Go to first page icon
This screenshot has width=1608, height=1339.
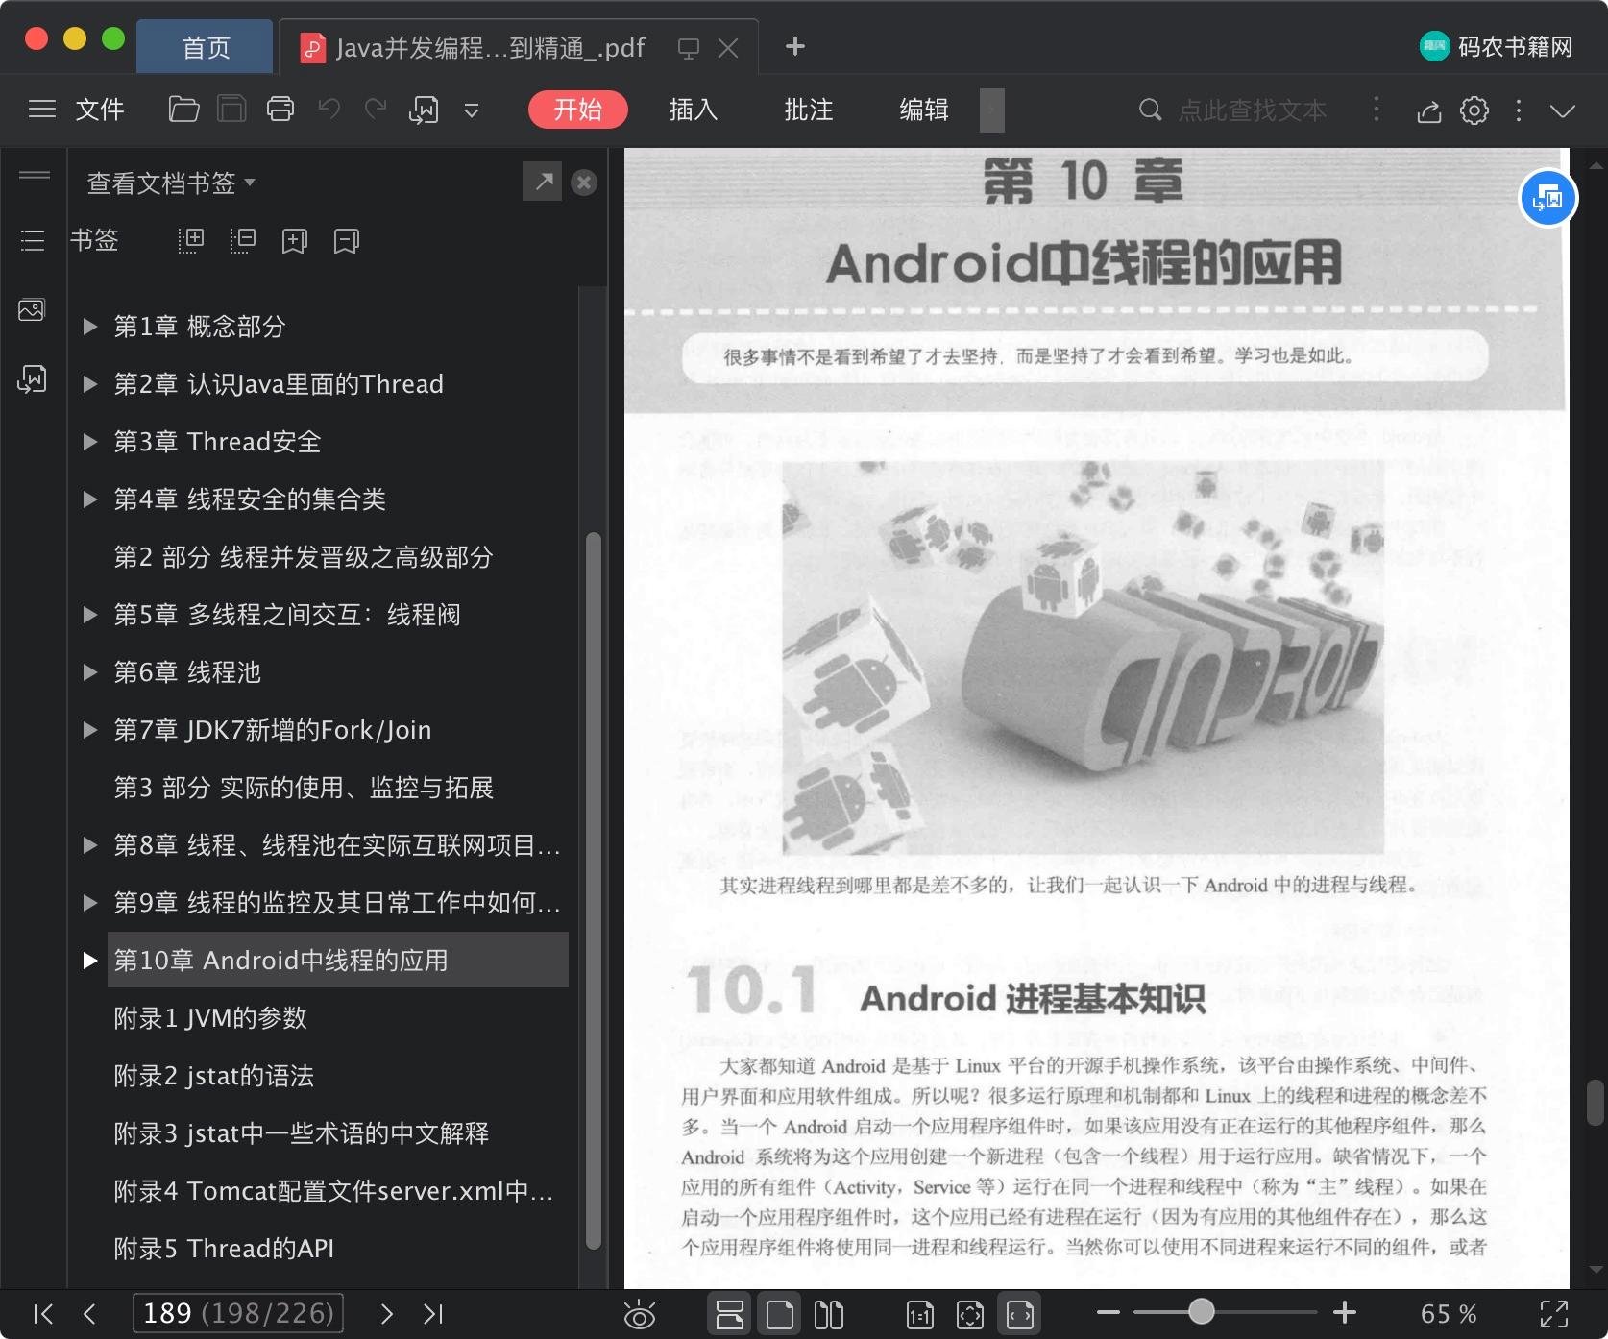[x=43, y=1313]
